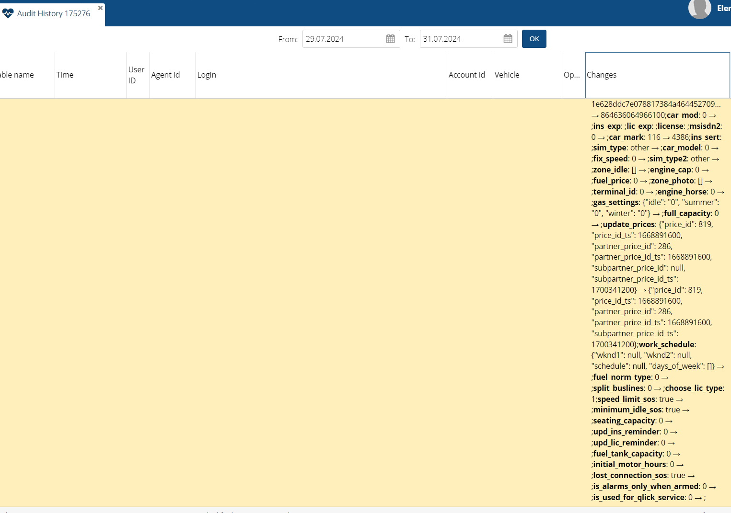Close the Audit History 175276 tab

[100, 8]
